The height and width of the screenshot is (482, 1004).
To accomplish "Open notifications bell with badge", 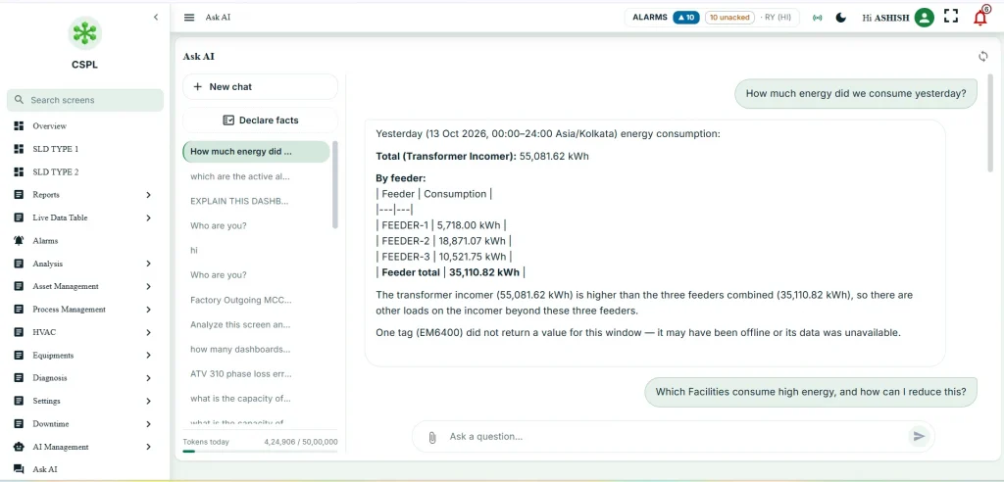I will [x=980, y=17].
